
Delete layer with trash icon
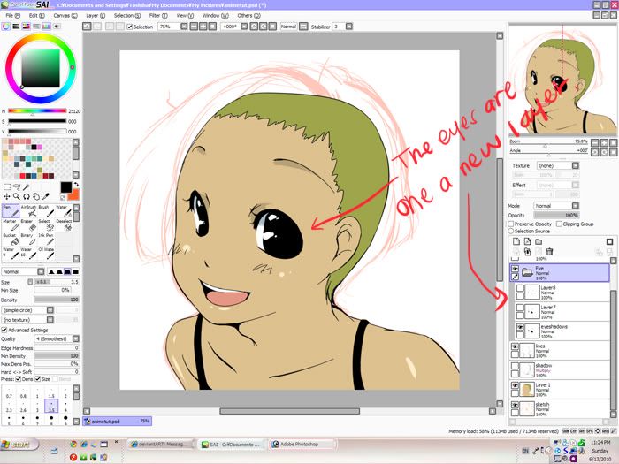pos(549,251)
